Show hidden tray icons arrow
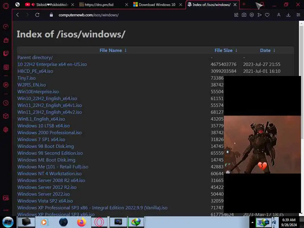This screenshot has width=304, height=228. click(x=252, y=222)
